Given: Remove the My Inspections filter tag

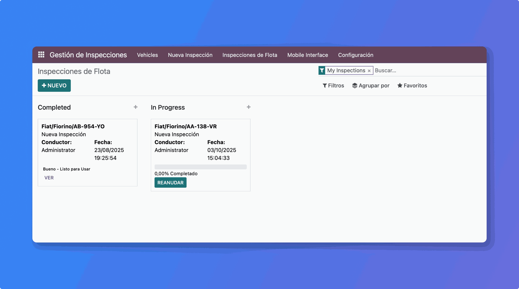Looking at the screenshot, I should click(369, 71).
